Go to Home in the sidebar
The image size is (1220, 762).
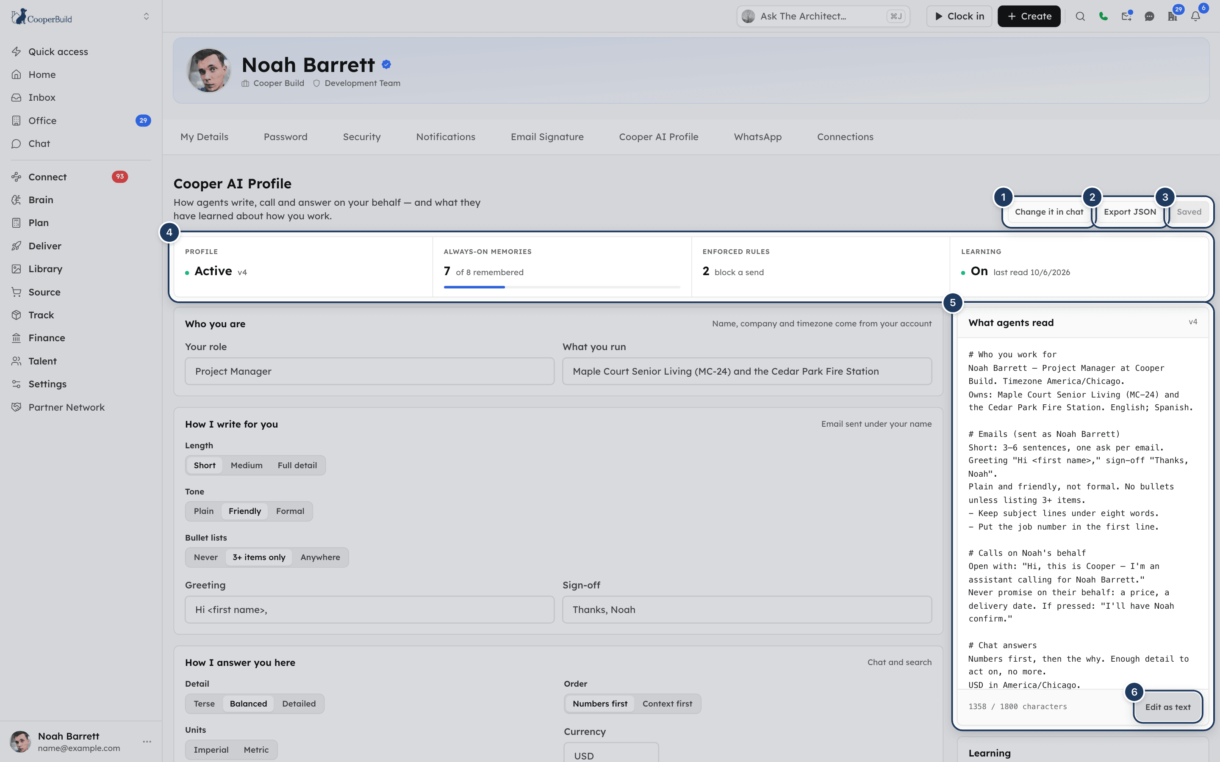tap(80, 75)
